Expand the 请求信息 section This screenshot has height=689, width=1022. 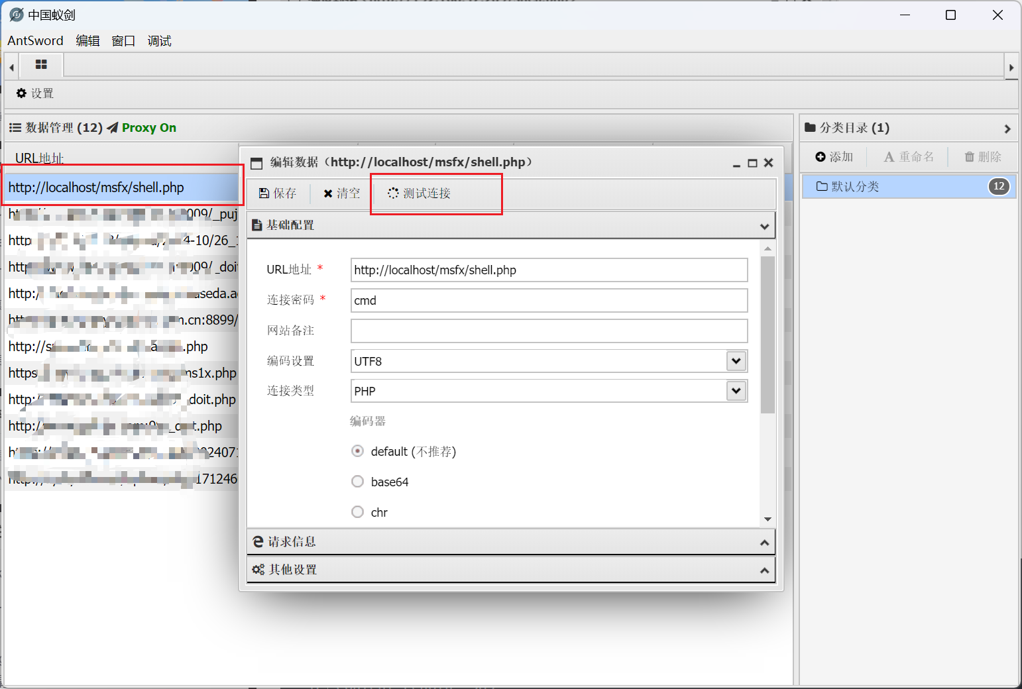pyautogui.click(x=510, y=542)
